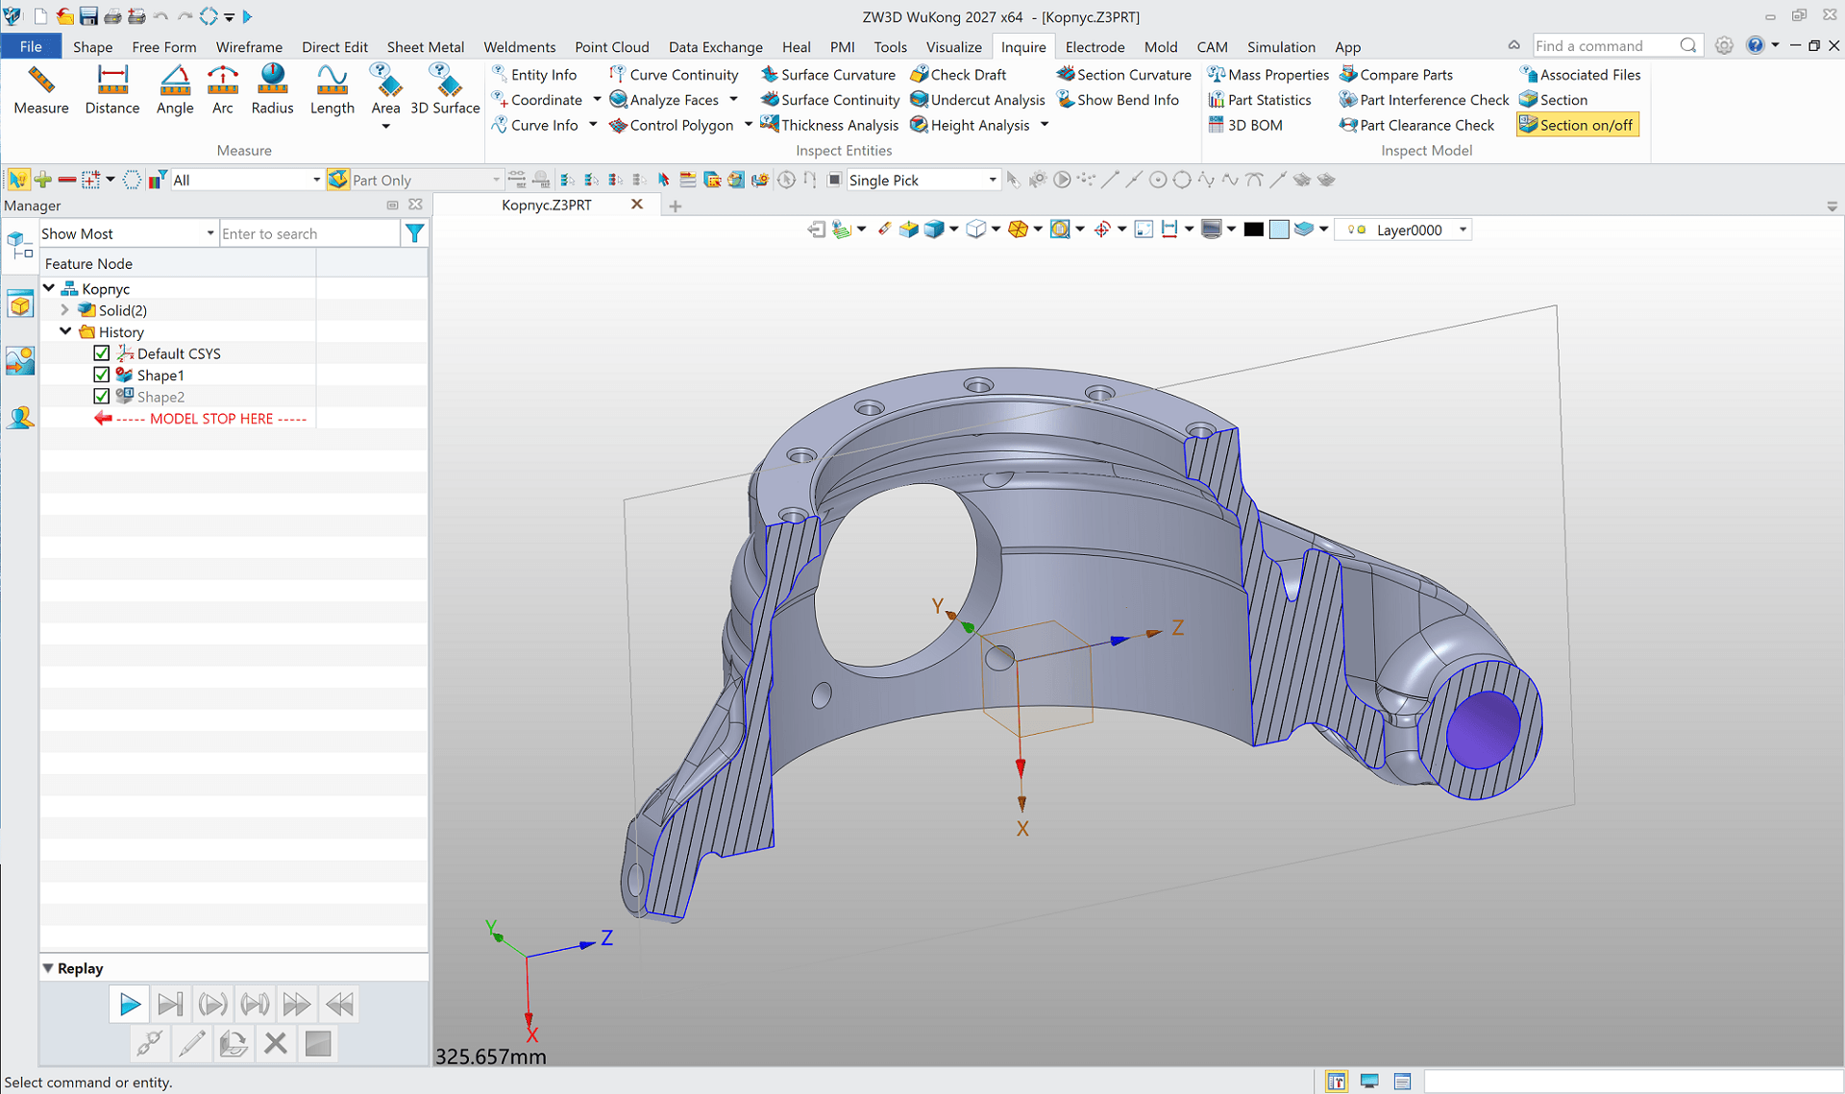Uncheck the Default CSYS checkbox

coord(102,353)
